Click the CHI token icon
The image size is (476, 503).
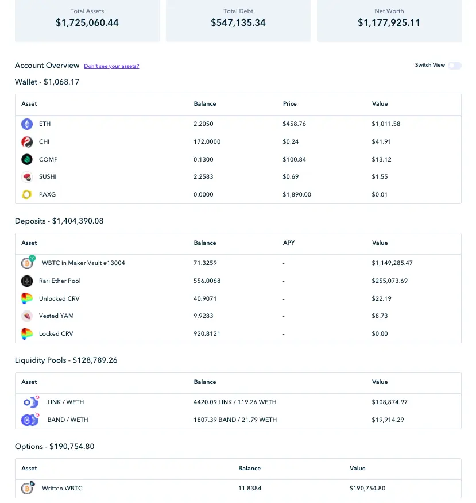click(27, 142)
